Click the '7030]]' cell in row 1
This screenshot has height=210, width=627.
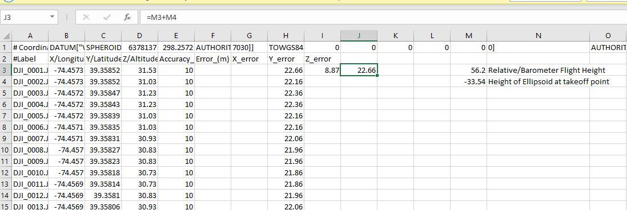pos(249,47)
